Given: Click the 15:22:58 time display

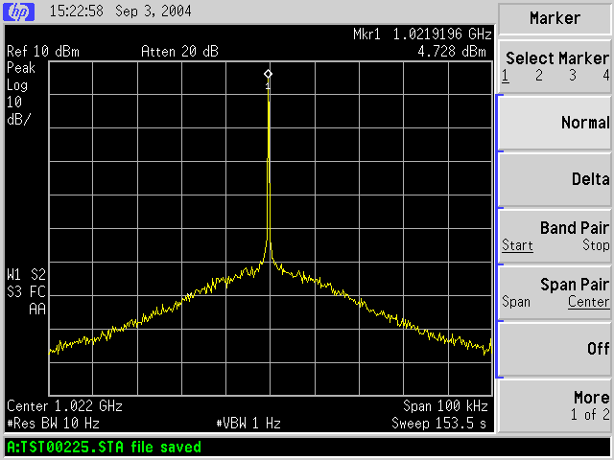Looking at the screenshot, I should tap(77, 11).
